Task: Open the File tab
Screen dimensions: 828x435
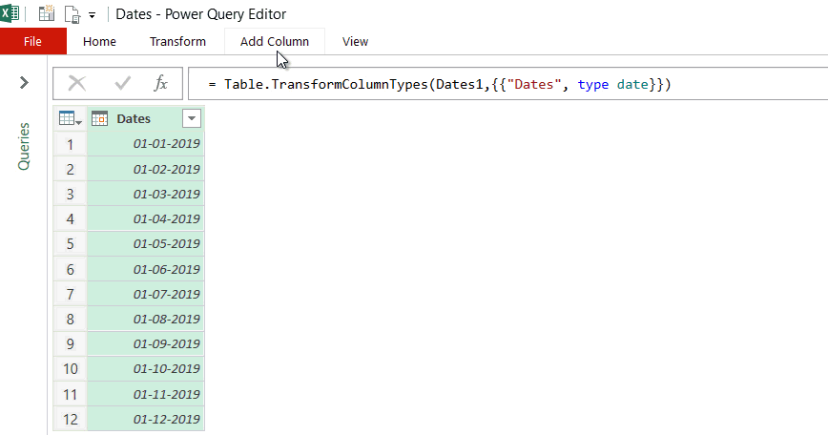Action: 32,41
